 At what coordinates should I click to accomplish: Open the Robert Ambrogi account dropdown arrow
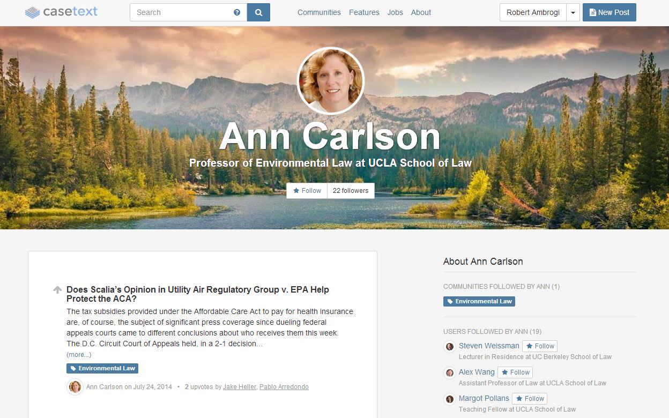pos(573,12)
